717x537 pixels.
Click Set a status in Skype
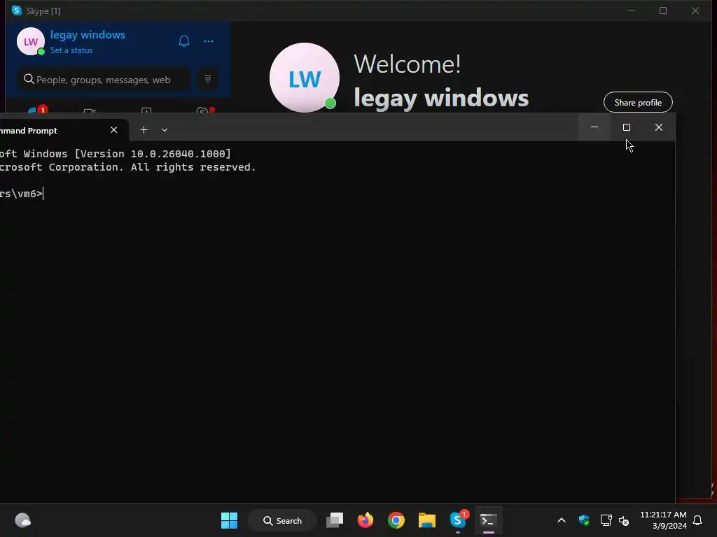coord(71,50)
